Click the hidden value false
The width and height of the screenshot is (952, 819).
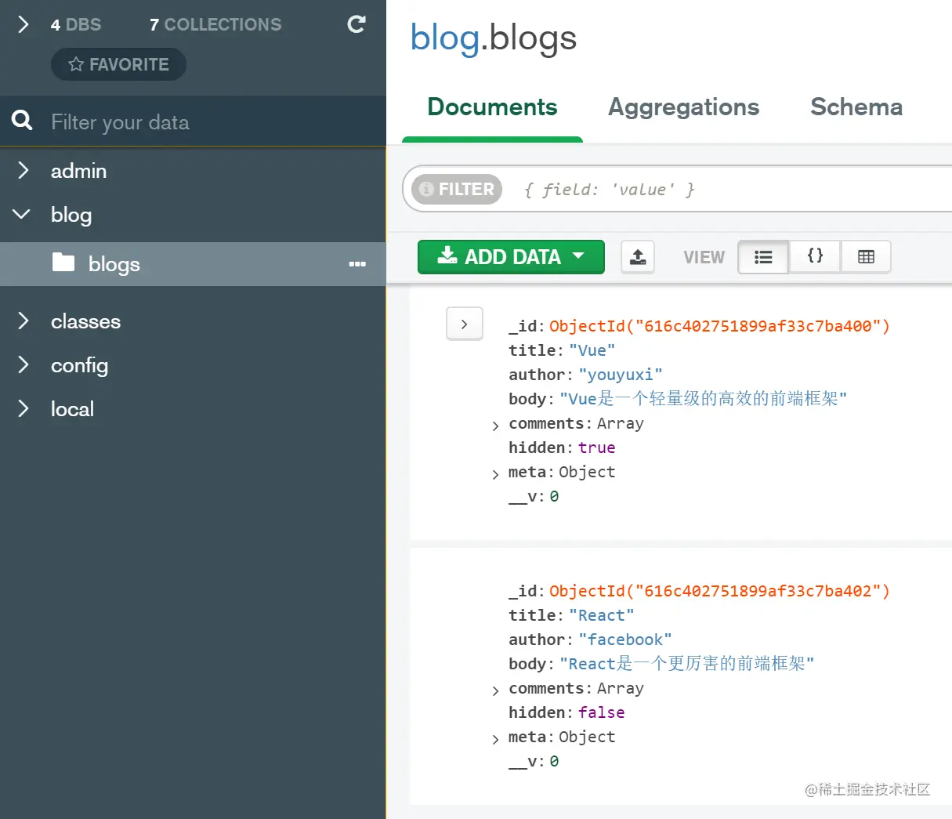pyautogui.click(x=601, y=712)
